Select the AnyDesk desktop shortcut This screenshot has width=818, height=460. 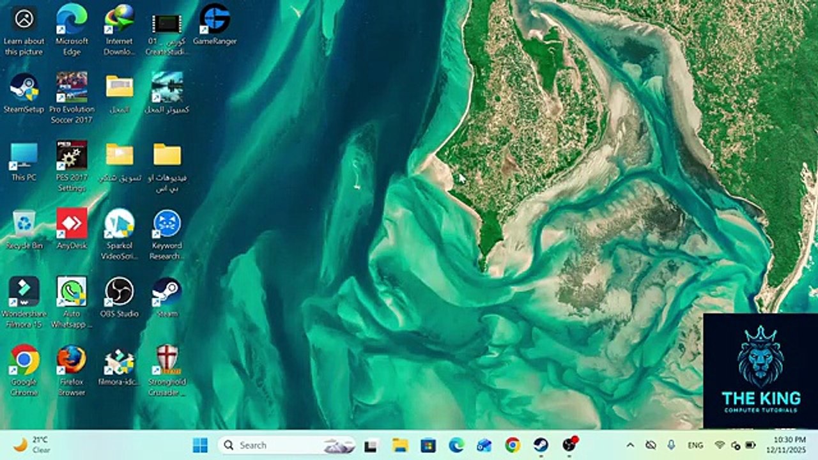point(72,230)
